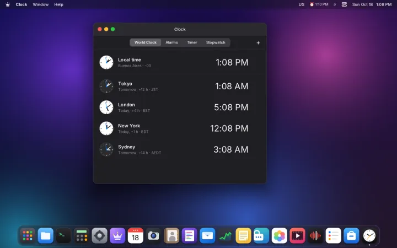Viewport: 397px width, 248px height.
Task: Open the Help menu
Action: 58,4
